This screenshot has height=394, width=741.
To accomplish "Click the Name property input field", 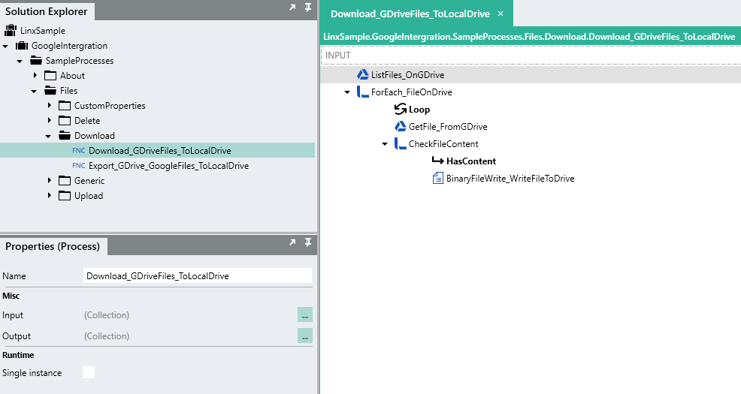I will coord(198,275).
